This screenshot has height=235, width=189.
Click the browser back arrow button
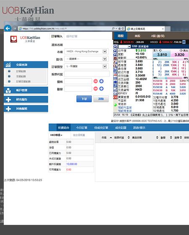point(8,29)
